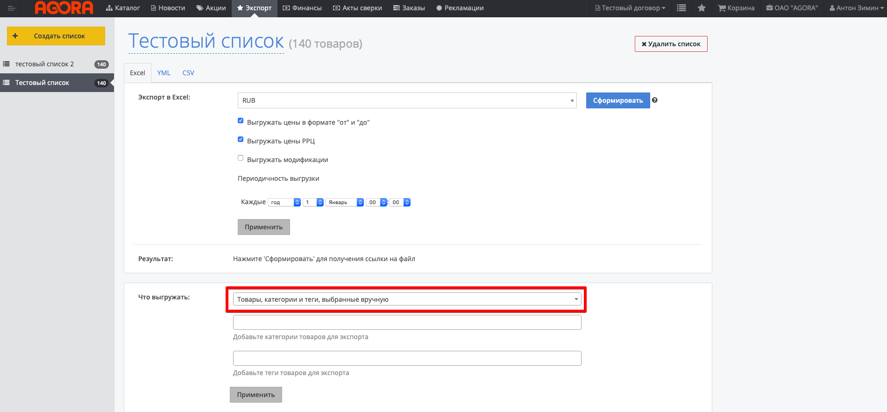This screenshot has width=887, height=412.
Task: Uncheck Выгружать цены в формате "от" и "до"
Action: [241, 121]
